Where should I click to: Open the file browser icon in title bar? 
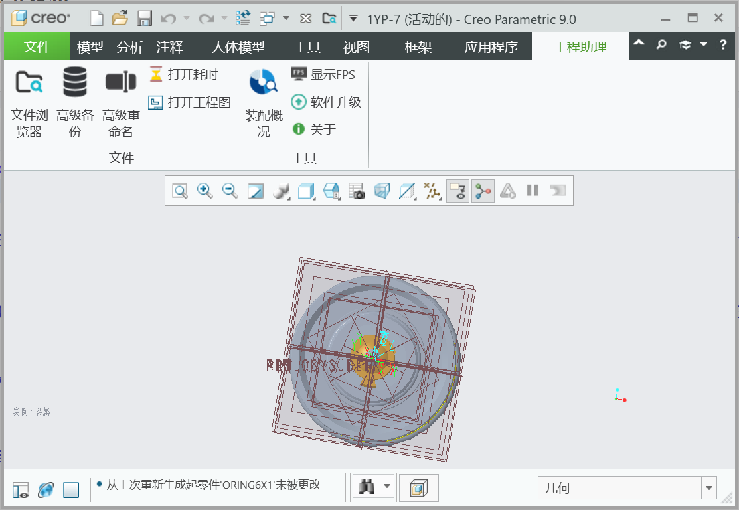(329, 19)
